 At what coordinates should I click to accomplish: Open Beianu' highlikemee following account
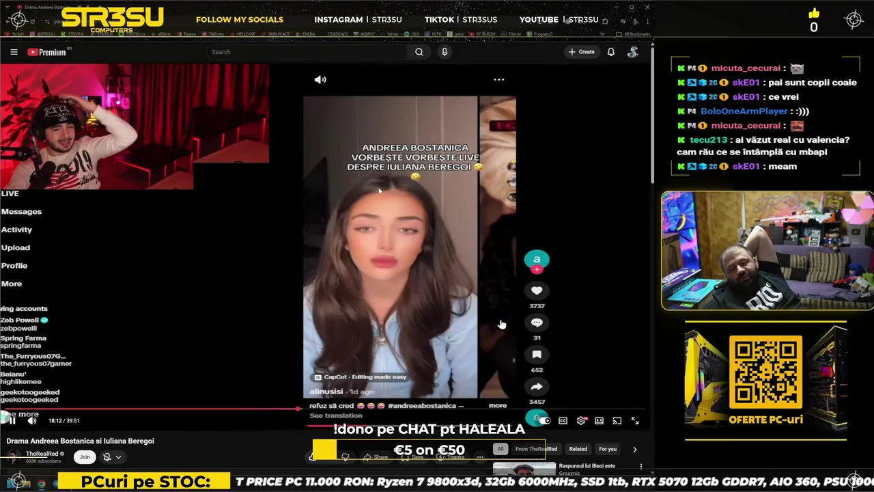(20, 378)
